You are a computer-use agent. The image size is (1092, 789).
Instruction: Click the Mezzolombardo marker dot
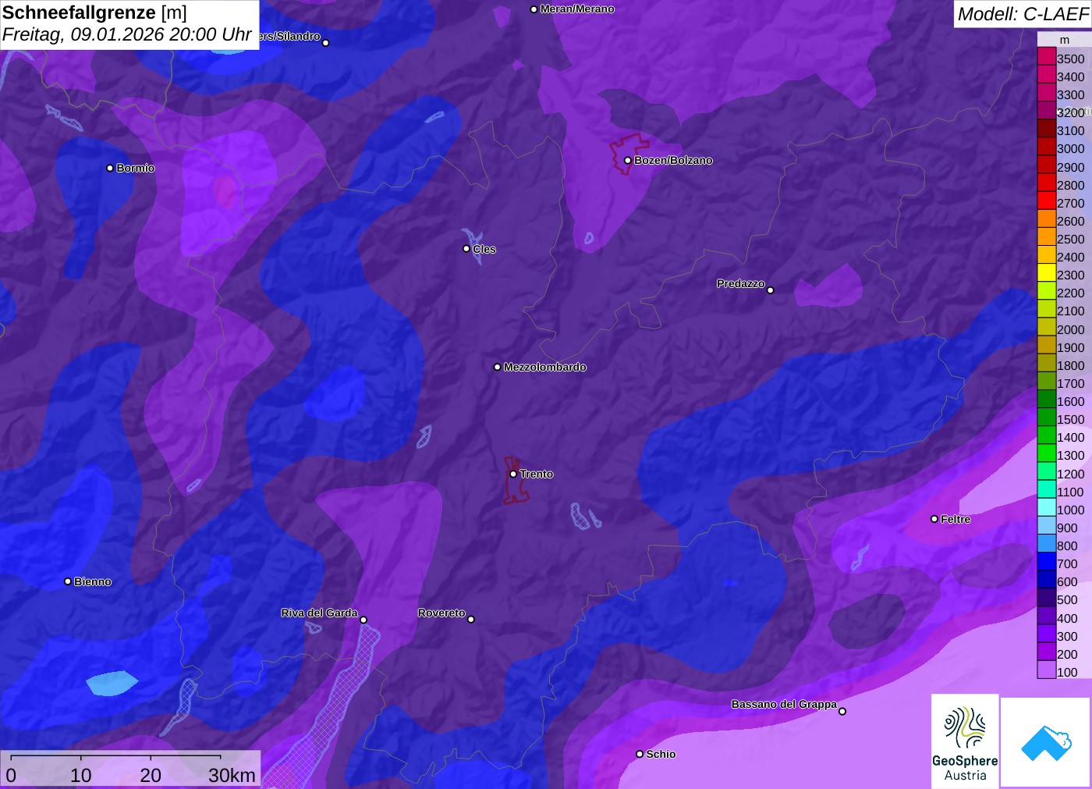click(498, 367)
